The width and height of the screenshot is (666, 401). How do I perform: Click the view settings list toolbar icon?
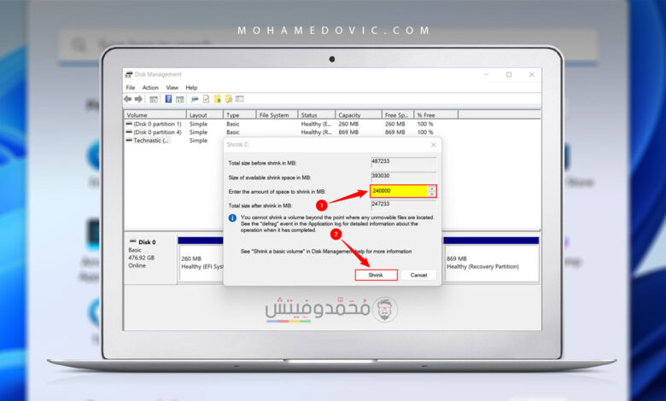click(x=240, y=99)
